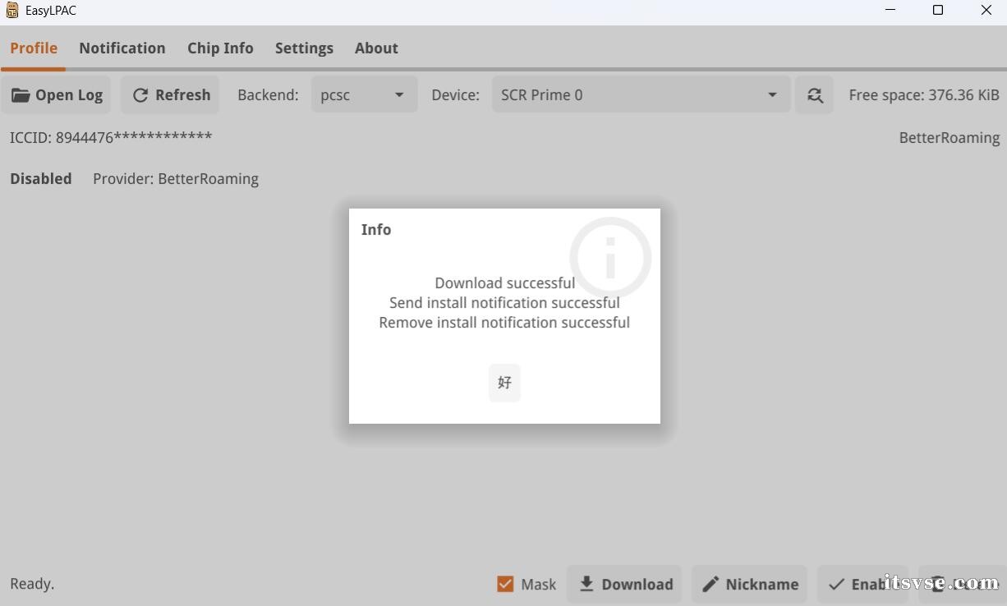Click the Download button
The image size is (1007, 606).
click(624, 584)
